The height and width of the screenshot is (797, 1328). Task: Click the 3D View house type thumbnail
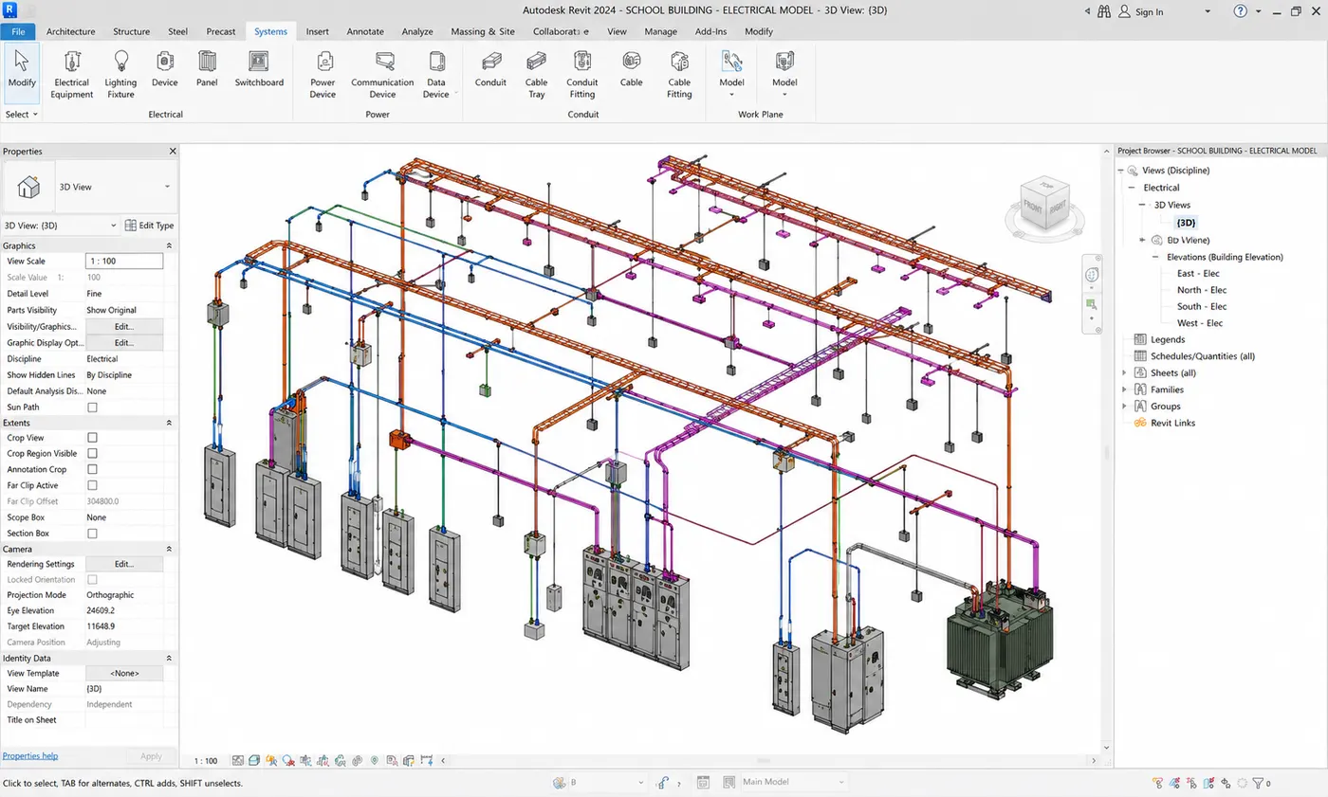[x=28, y=187]
